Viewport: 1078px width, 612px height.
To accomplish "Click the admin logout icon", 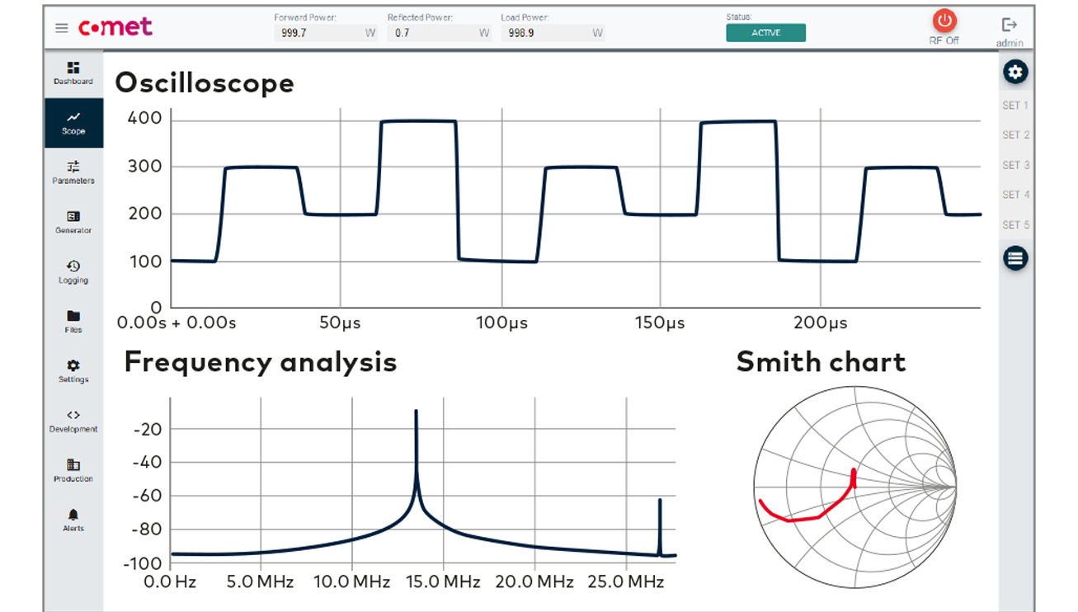I will 1010,26.
